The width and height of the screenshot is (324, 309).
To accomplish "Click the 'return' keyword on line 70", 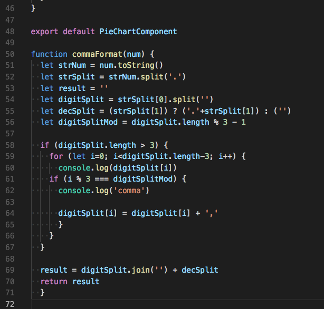I will click(x=54, y=282).
